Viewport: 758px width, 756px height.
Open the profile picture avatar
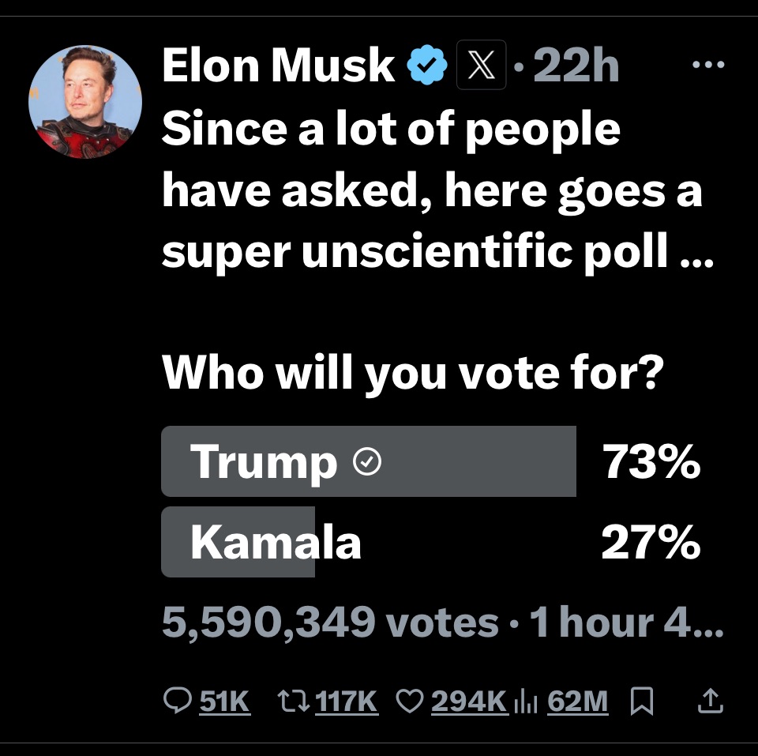tap(85, 102)
